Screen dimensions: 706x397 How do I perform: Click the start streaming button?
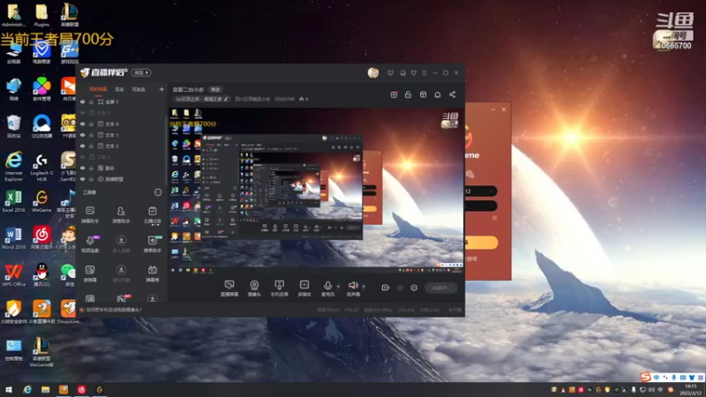click(x=440, y=288)
